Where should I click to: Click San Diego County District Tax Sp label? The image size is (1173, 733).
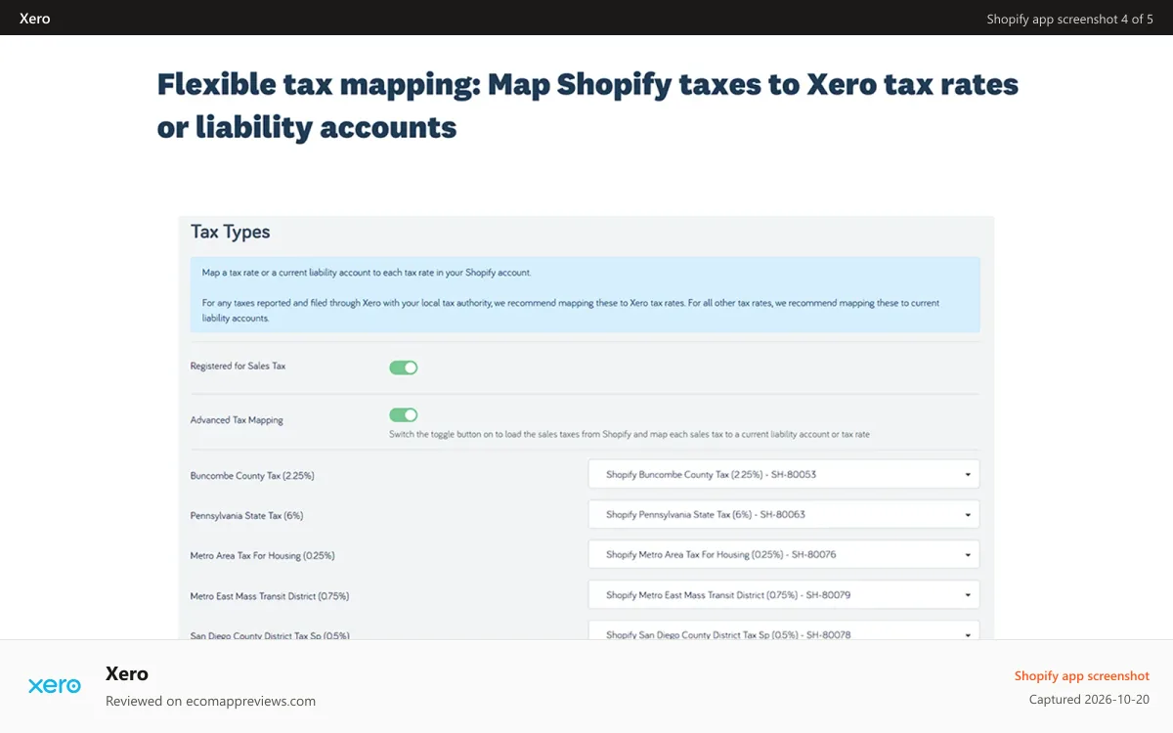coord(270,635)
